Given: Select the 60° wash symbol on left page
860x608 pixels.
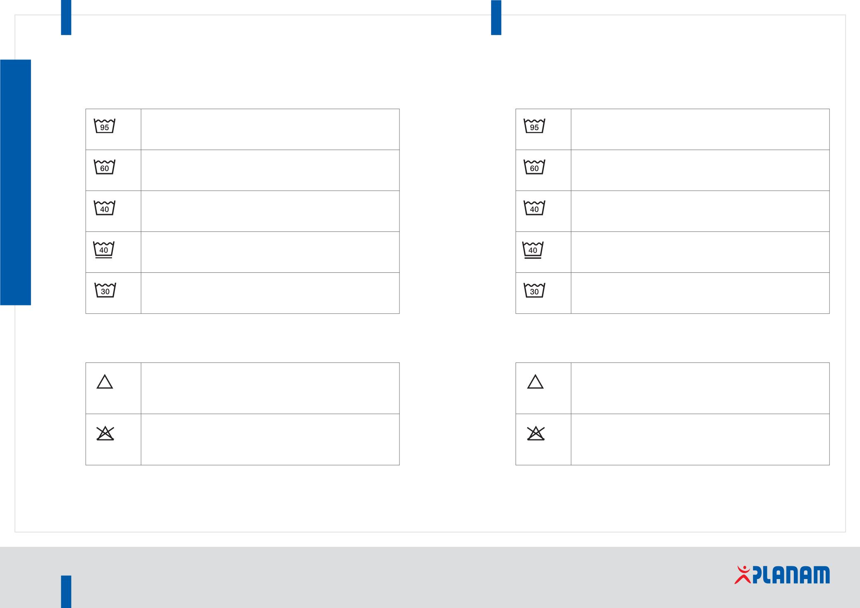Looking at the screenshot, I should pyautogui.click(x=105, y=167).
